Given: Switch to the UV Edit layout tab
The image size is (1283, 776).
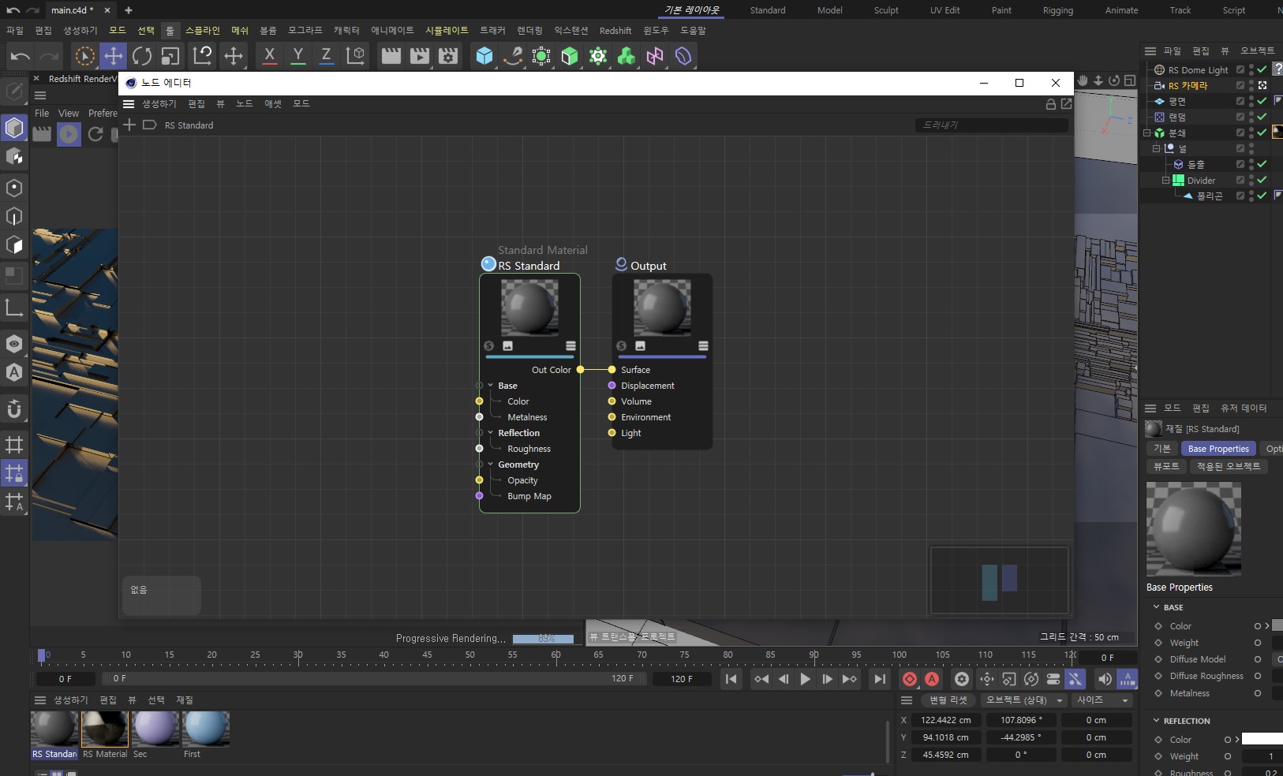Looking at the screenshot, I should pos(944,10).
